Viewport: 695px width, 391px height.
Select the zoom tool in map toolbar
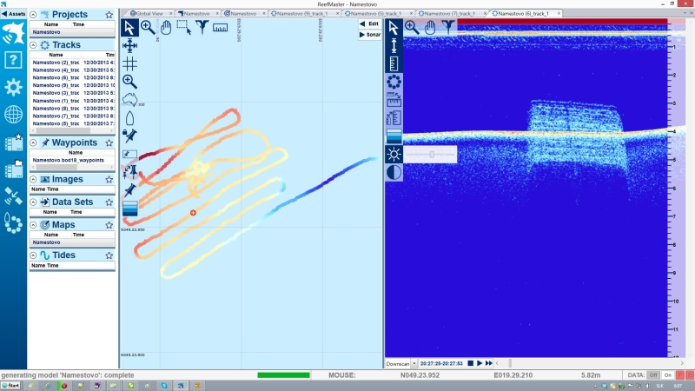click(x=148, y=28)
